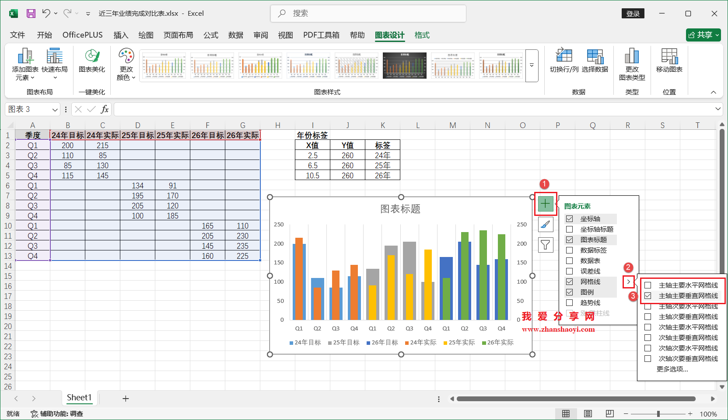This screenshot has width=728, height=420.
Task: Click the zoom out minus icon
Action: pos(626,414)
